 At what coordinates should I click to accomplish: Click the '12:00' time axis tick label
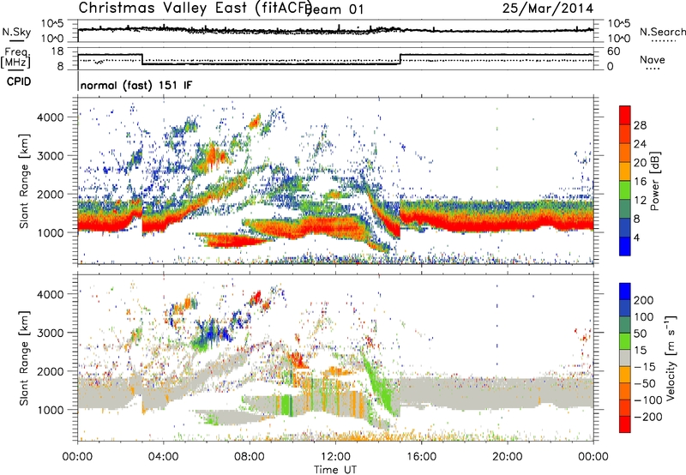[x=335, y=457]
